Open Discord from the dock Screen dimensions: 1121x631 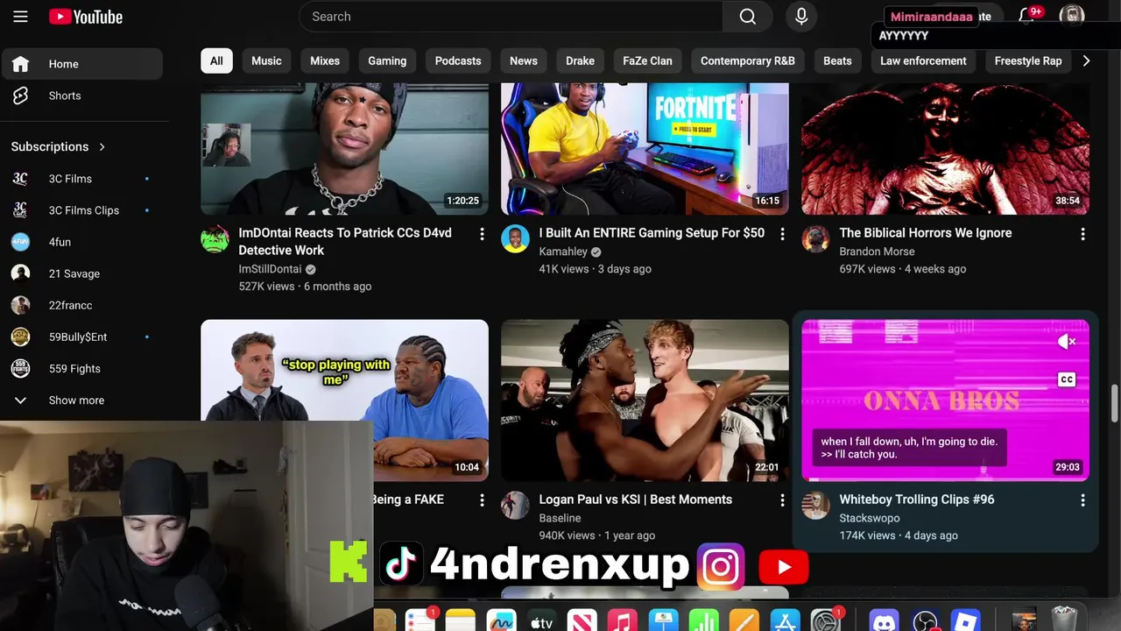click(x=885, y=620)
